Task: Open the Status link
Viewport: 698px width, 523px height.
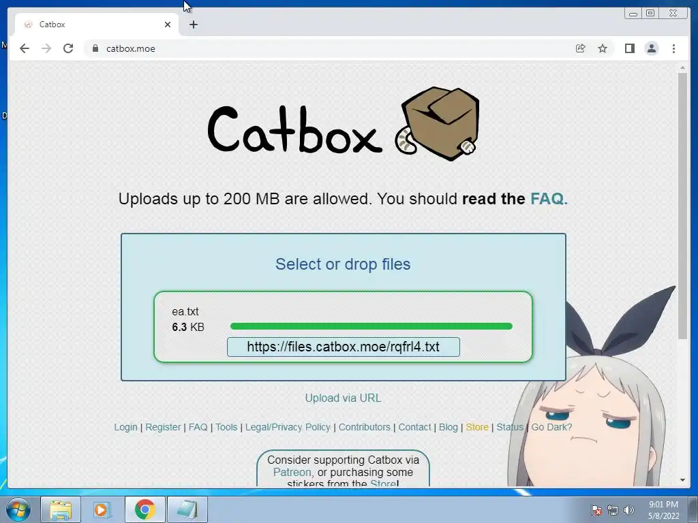Action: 510,427
